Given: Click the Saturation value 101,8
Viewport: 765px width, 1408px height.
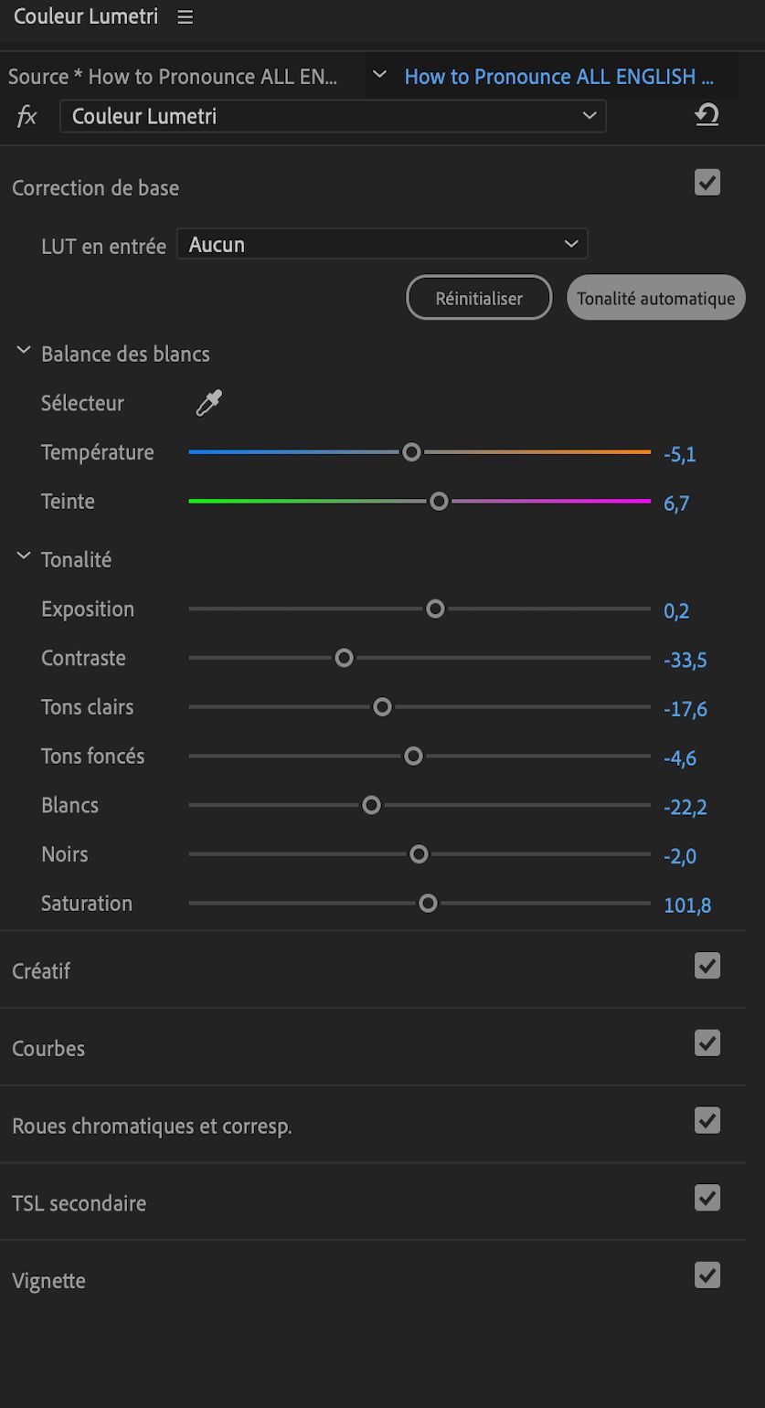Looking at the screenshot, I should tap(687, 905).
